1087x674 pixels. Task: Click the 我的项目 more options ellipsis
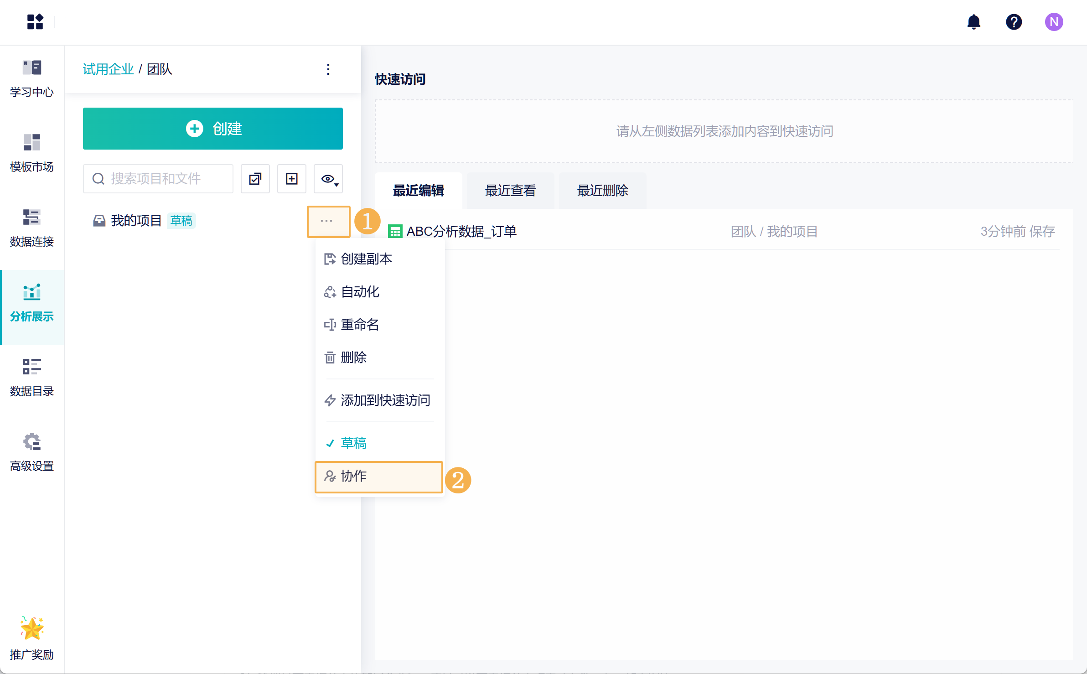click(x=327, y=221)
